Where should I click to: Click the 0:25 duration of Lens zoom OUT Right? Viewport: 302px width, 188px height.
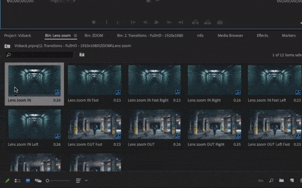pos(237,144)
